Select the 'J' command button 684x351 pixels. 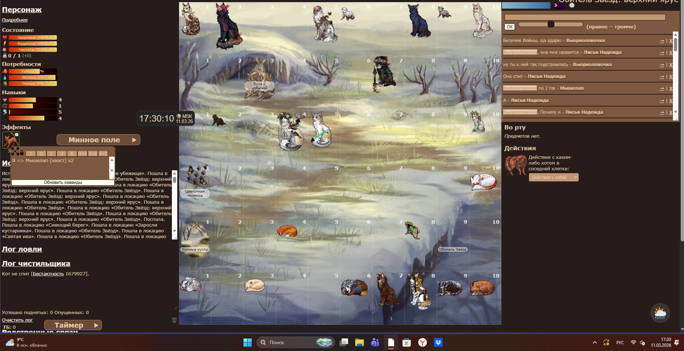click(62, 153)
